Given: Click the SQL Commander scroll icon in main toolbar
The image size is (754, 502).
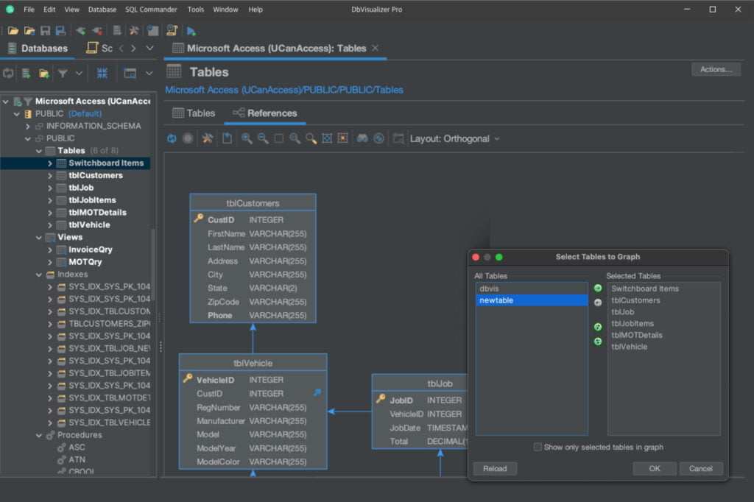Looking at the screenshot, I should tap(172, 31).
